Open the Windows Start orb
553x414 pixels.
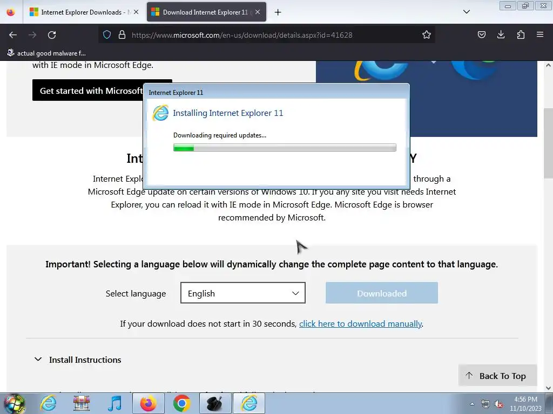pos(14,403)
